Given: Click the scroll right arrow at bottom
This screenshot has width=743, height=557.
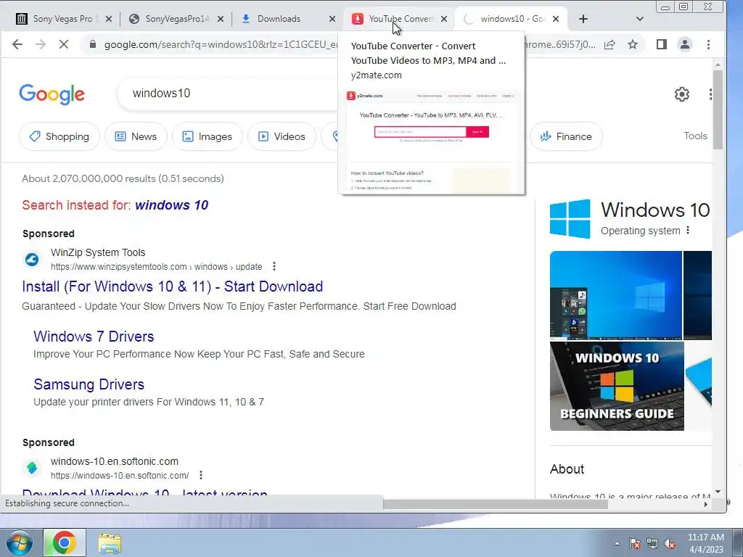Looking at the screenshot, I should tap(706, 505).
